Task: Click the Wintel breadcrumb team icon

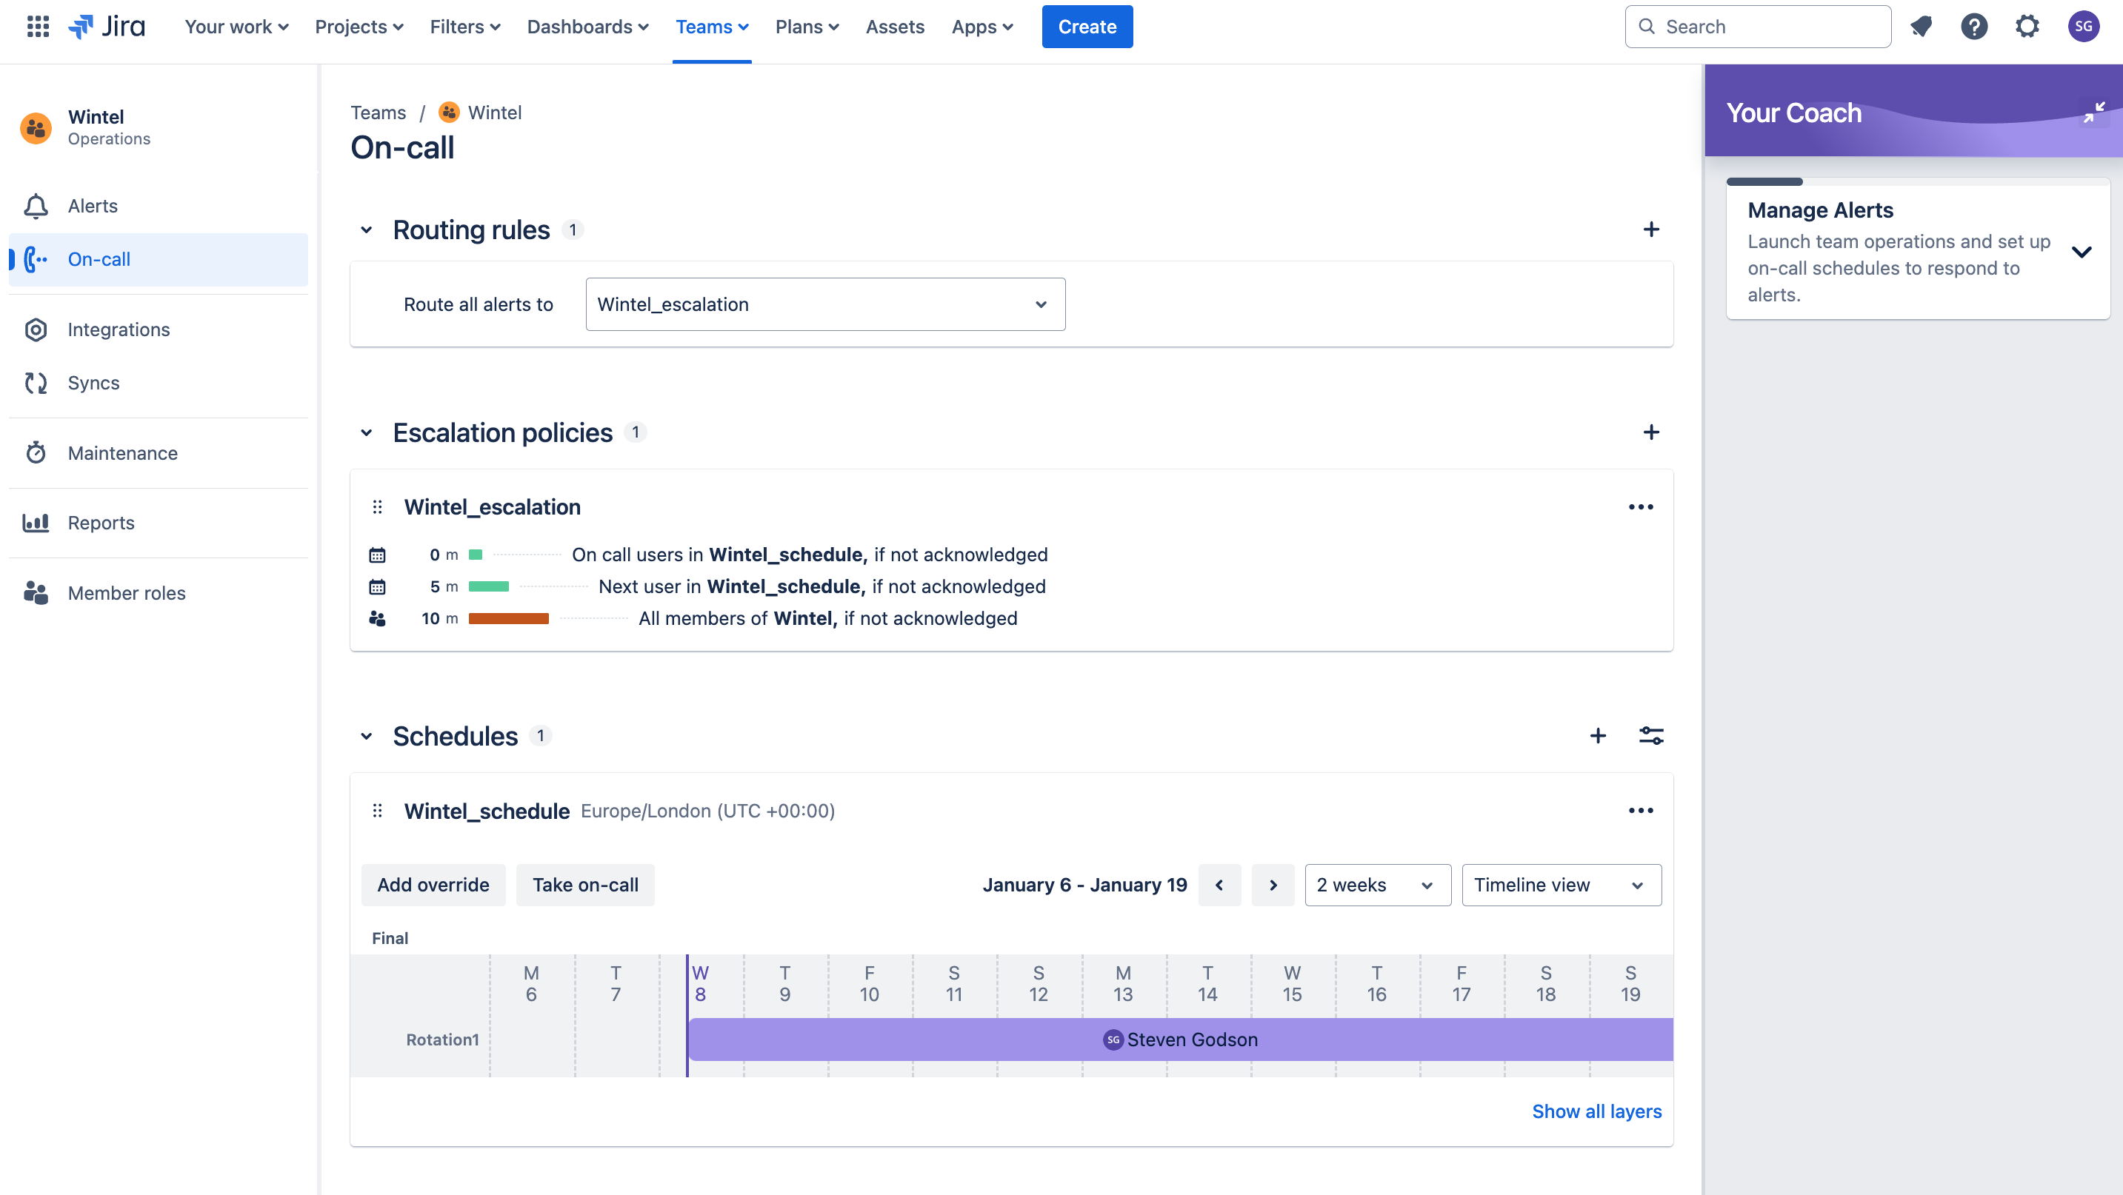Action: click(448, 112)
